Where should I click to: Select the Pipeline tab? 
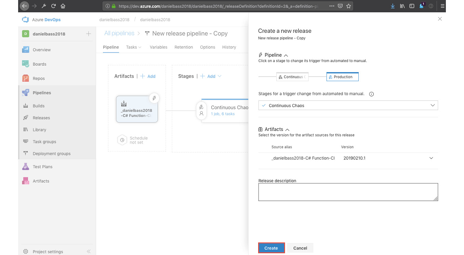pyautogui.click(x=111, y=47)
